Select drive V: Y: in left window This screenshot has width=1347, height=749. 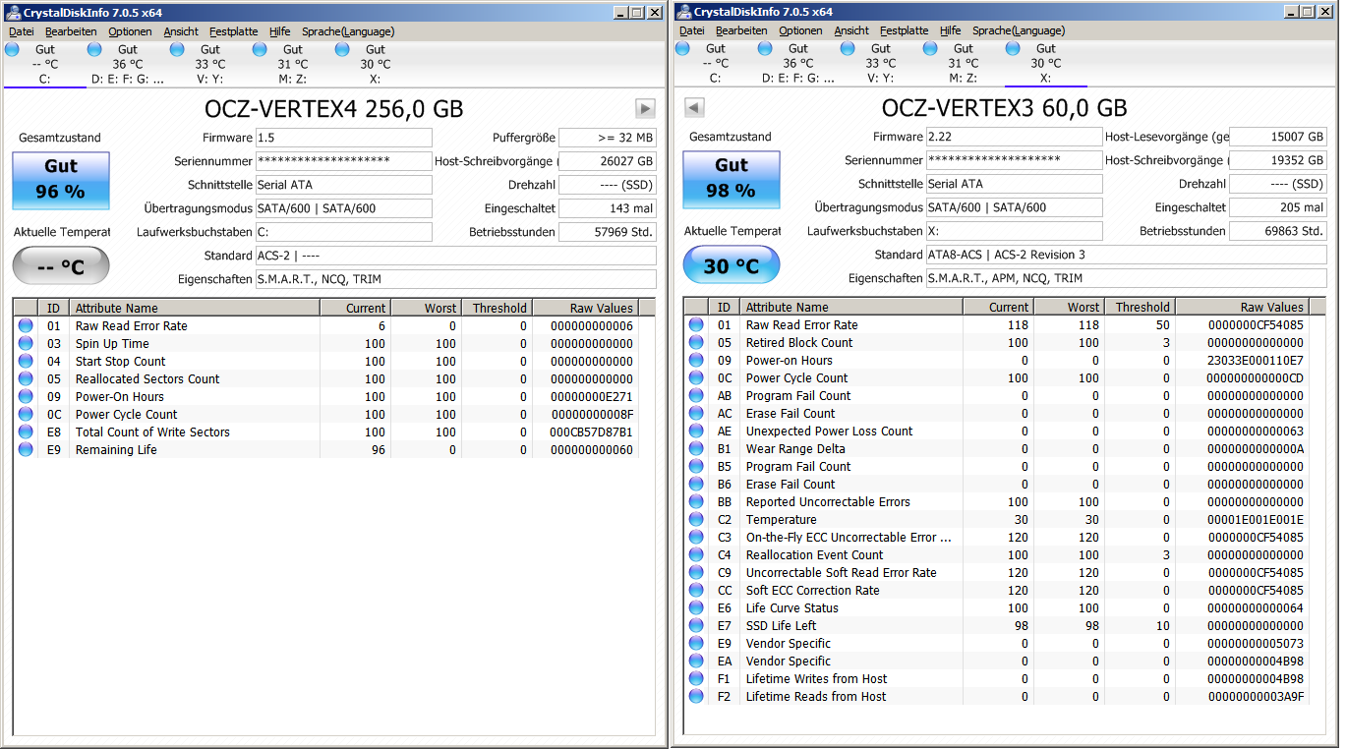(210, 64)
